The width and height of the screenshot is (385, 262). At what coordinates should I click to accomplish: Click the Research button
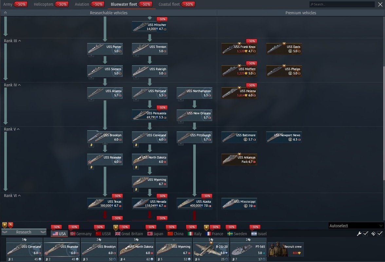coord(24,232)
